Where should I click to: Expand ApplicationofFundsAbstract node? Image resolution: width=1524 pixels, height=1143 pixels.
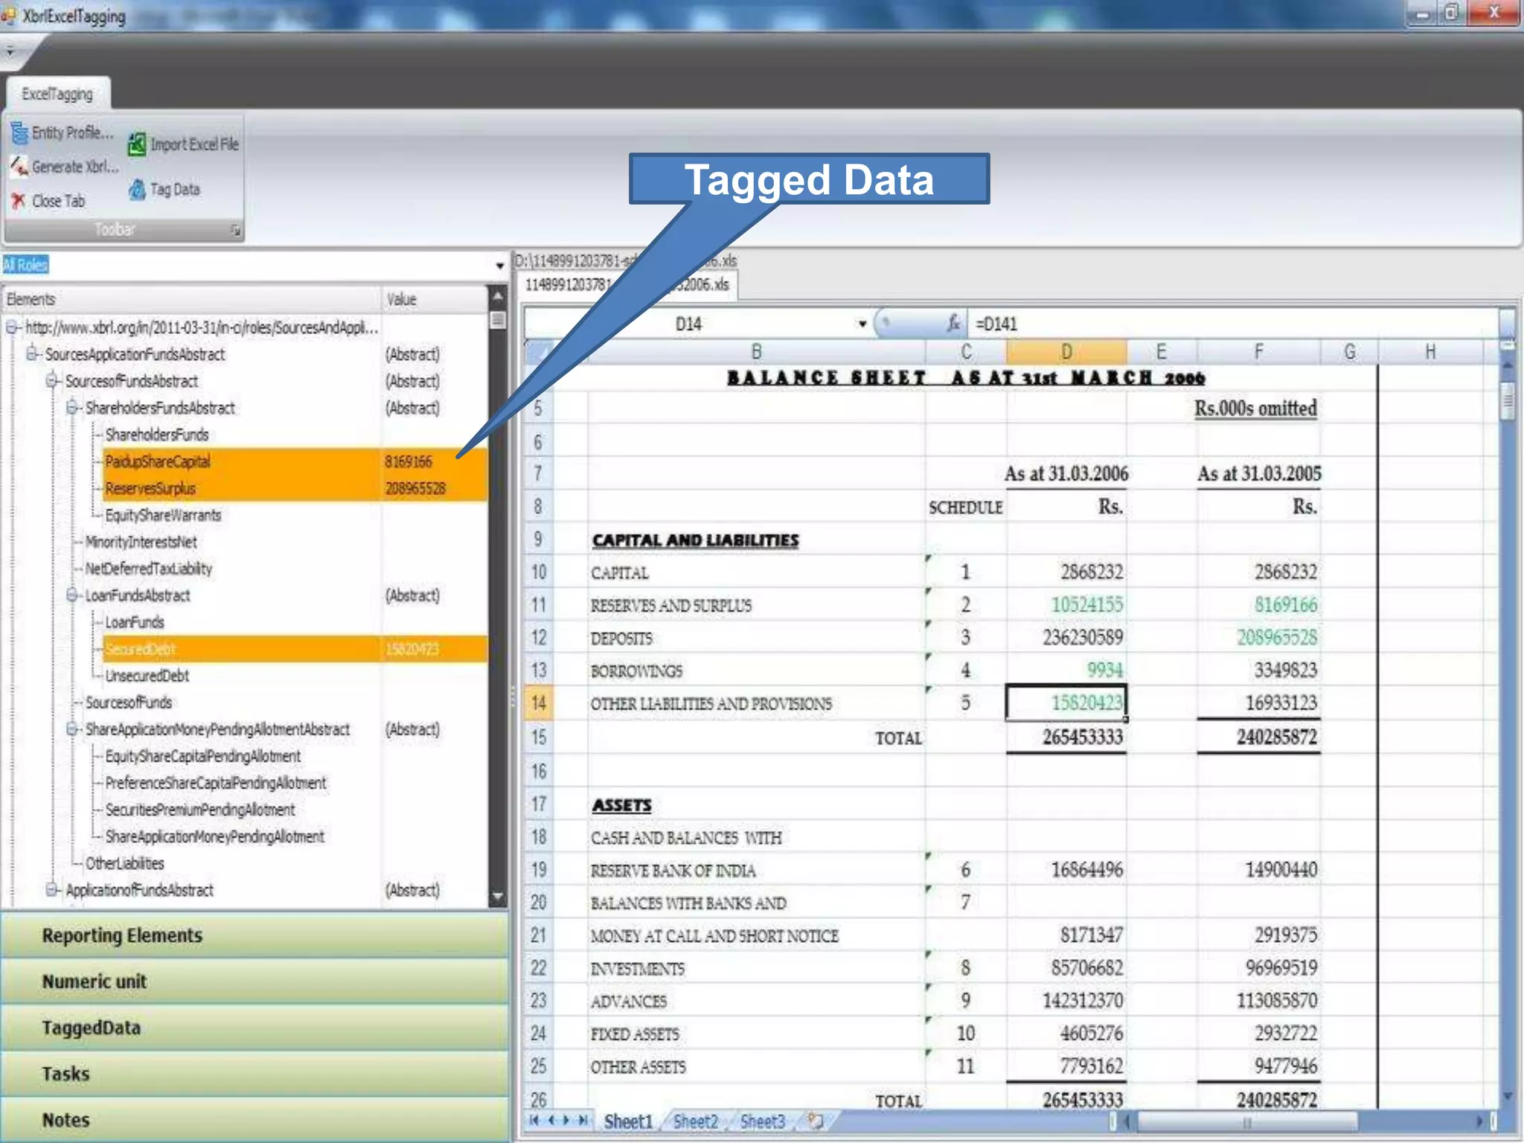point(52,890)
